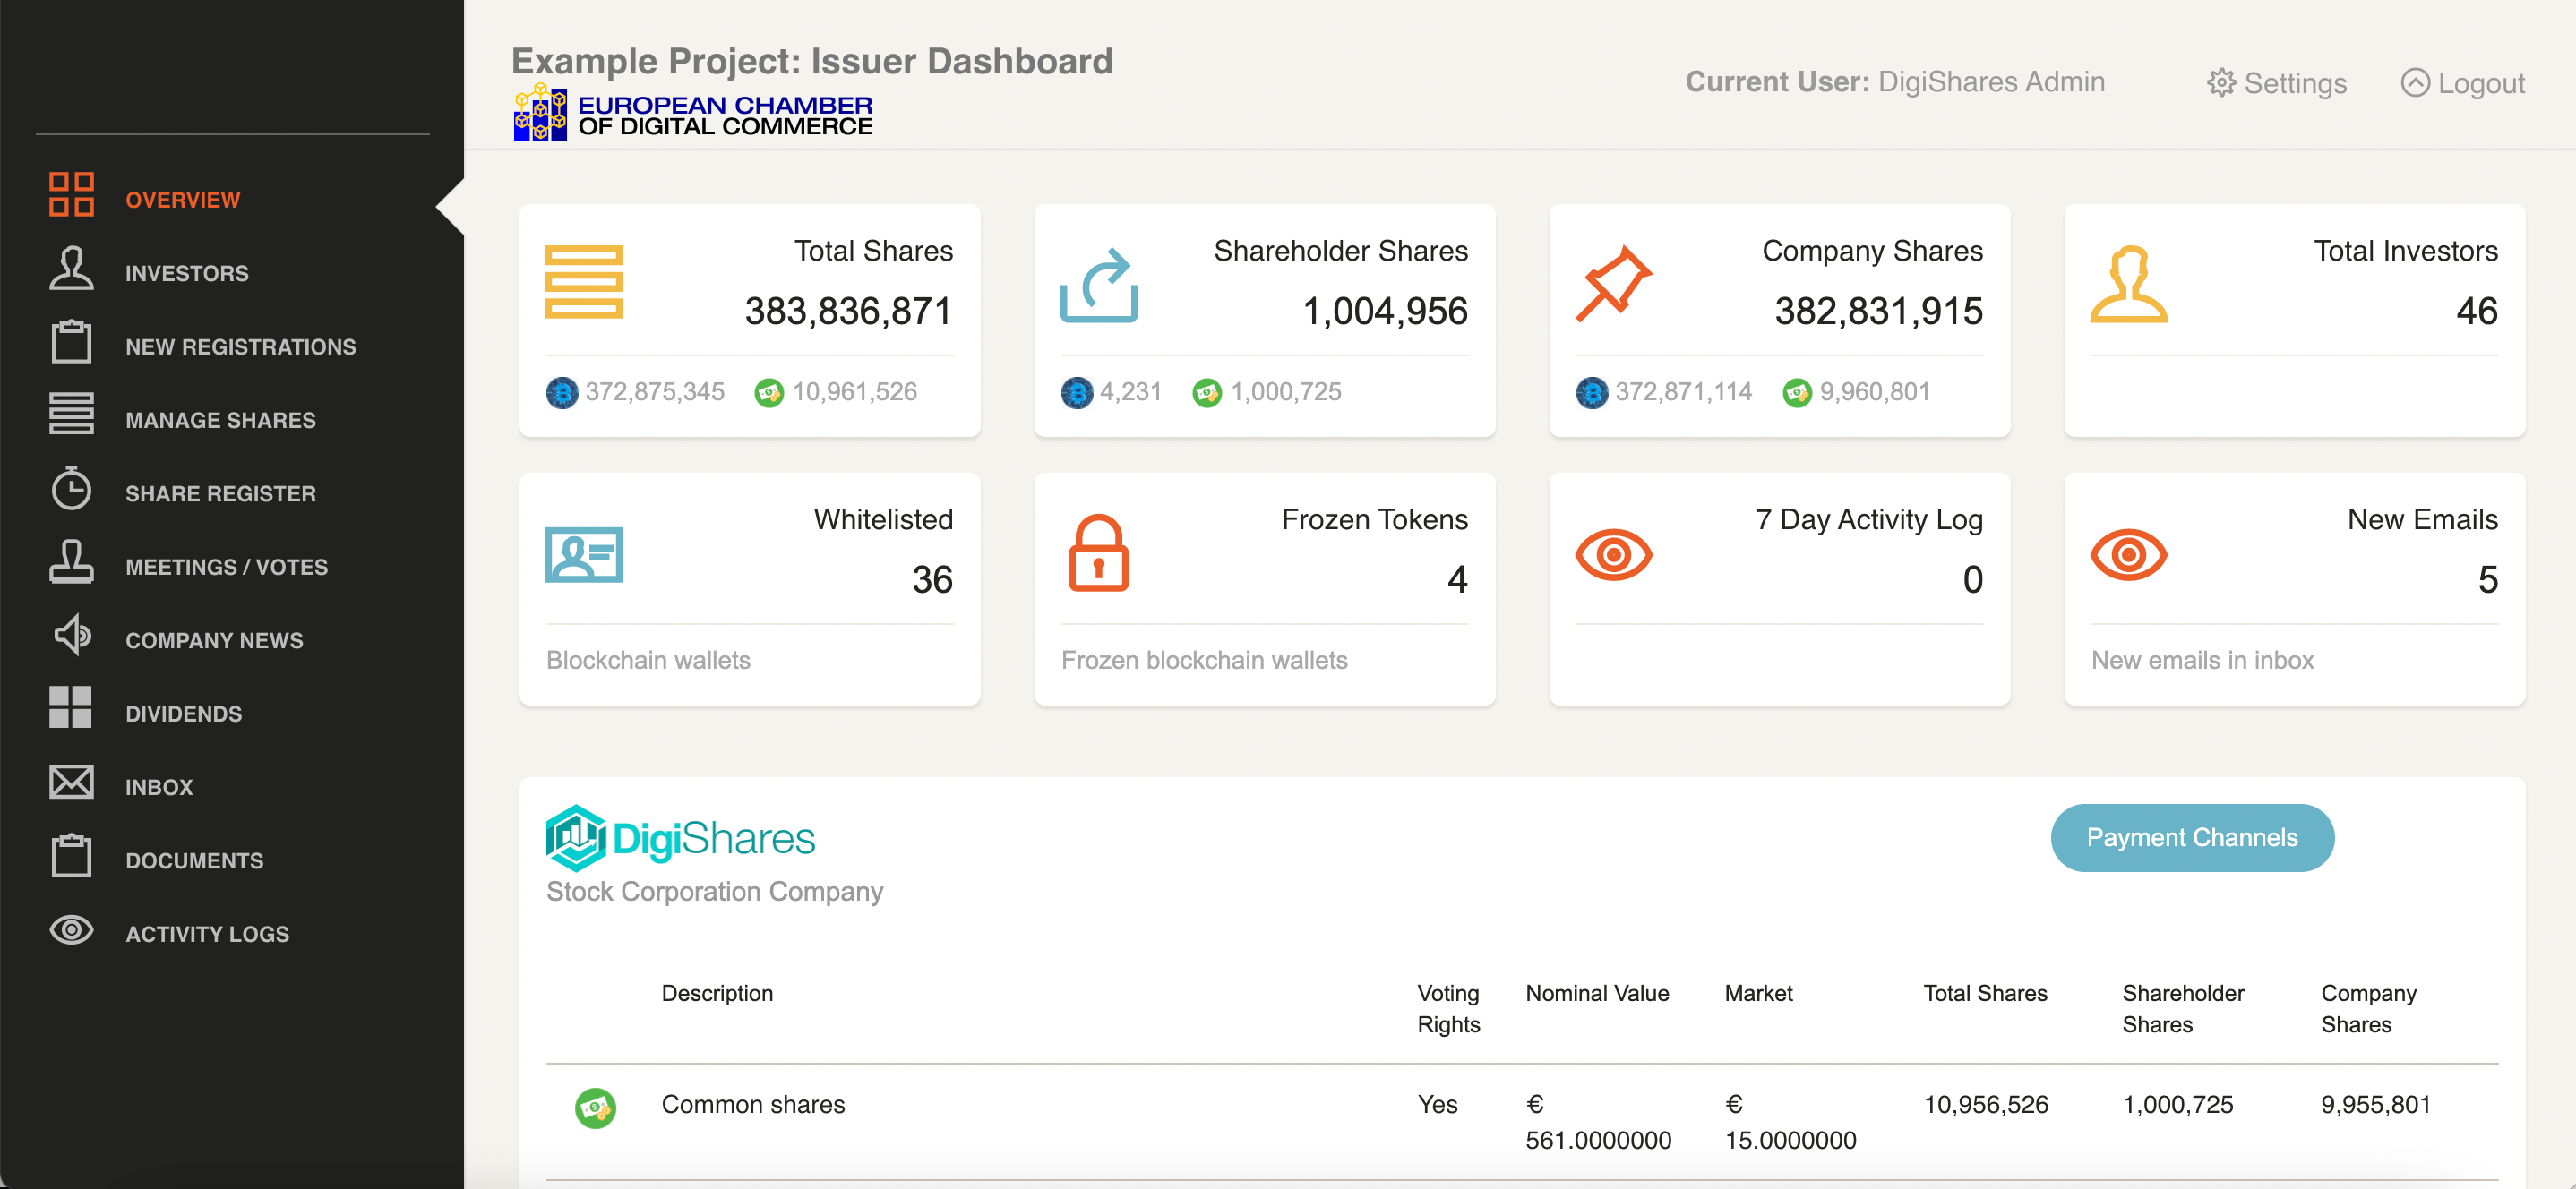Click the Whitelisted count 36
Image resolution: width=2576 pixels, height=1189 pixels.
tap(932, 580)
